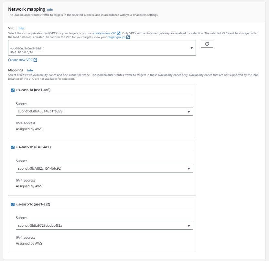The image size is (269, 261).
Task: Click dropdown arrow of subnet-0b6a9723ebdbc4f2a field
Action: tap(189, 226)
